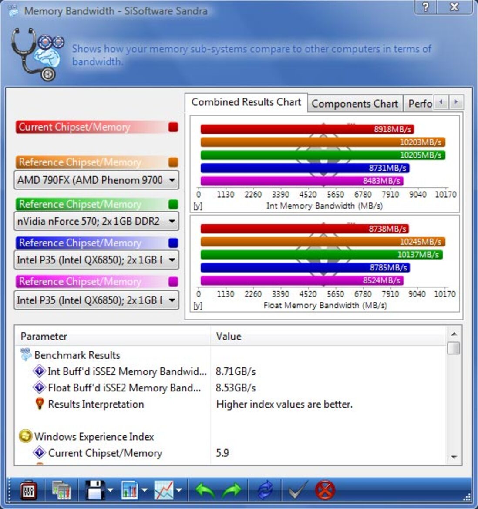The image size is (478, 509).
Task: Click the help question mark button
Action: click(426, 7)
